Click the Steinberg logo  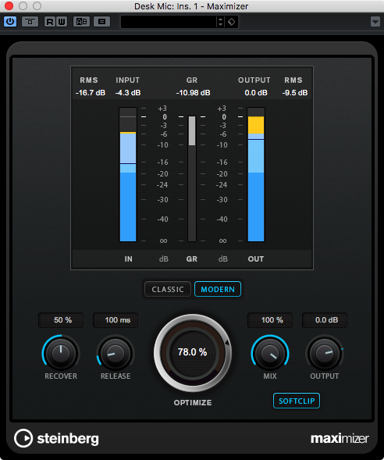click(56, 439)
